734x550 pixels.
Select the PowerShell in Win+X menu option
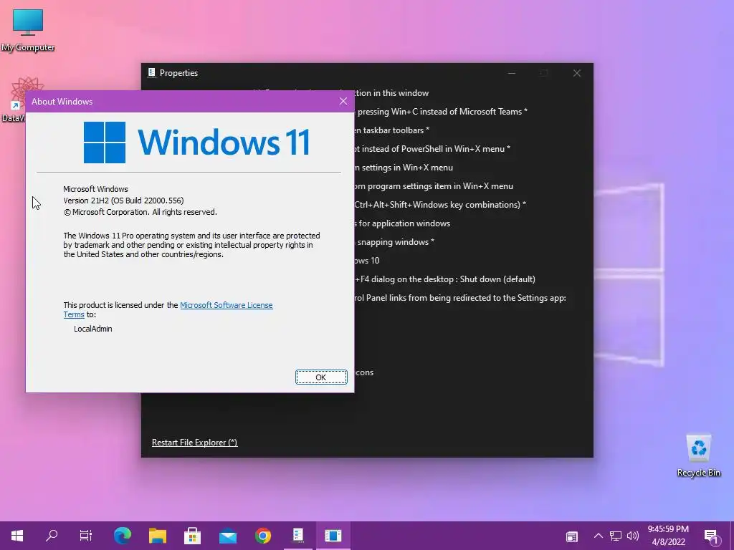[x=432, y=149]
